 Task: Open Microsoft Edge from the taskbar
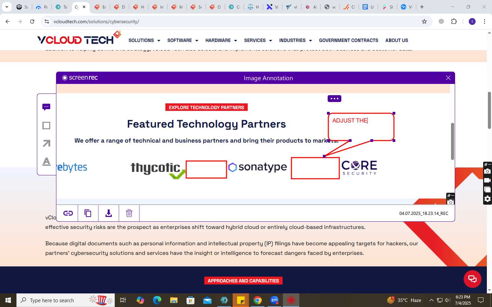[157, 300]
